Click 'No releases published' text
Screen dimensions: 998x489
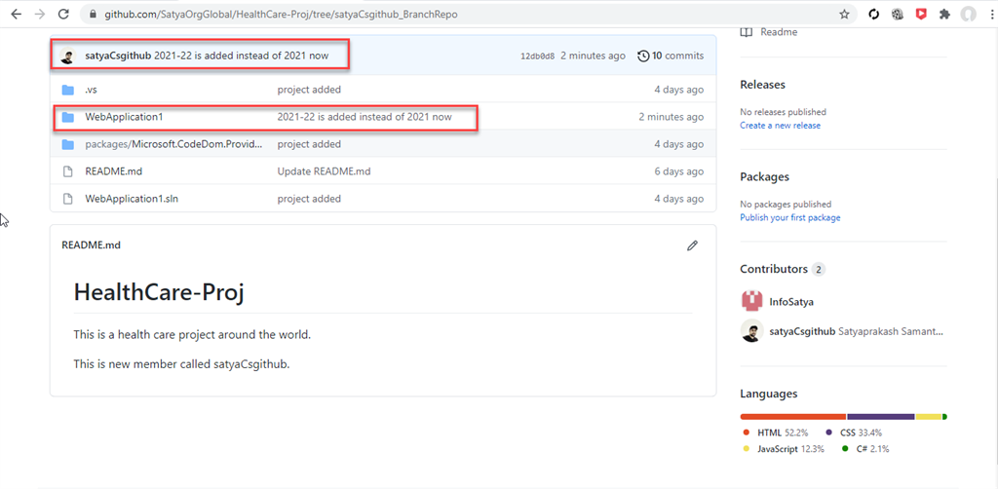pos(784,112)
